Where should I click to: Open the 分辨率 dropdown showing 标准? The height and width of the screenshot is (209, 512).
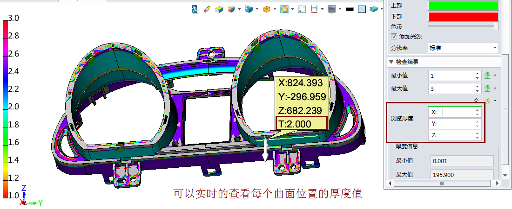[x=463, y=48]
